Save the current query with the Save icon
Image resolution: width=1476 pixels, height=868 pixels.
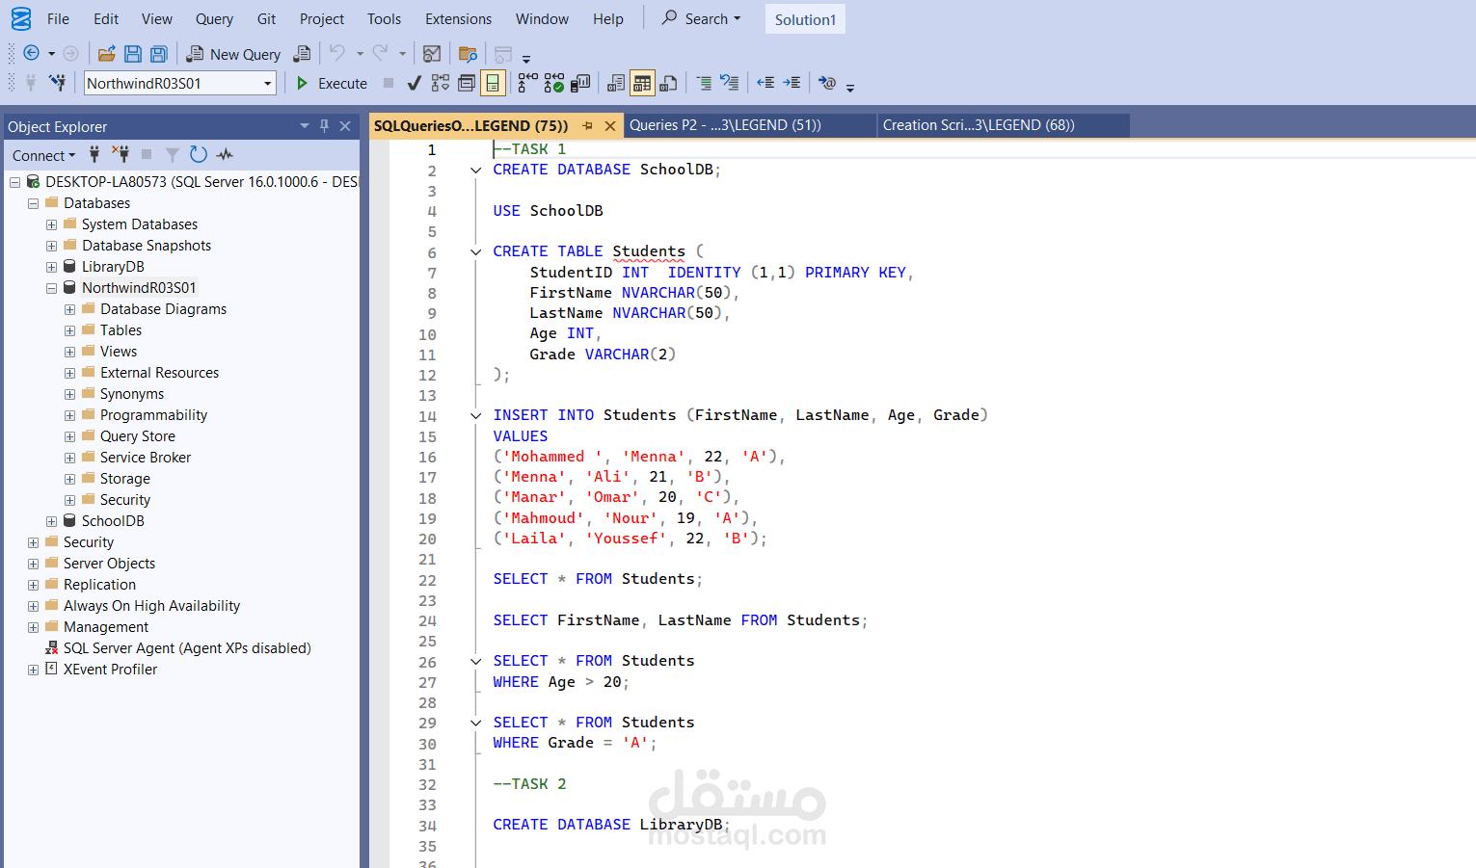click(133, 54)
